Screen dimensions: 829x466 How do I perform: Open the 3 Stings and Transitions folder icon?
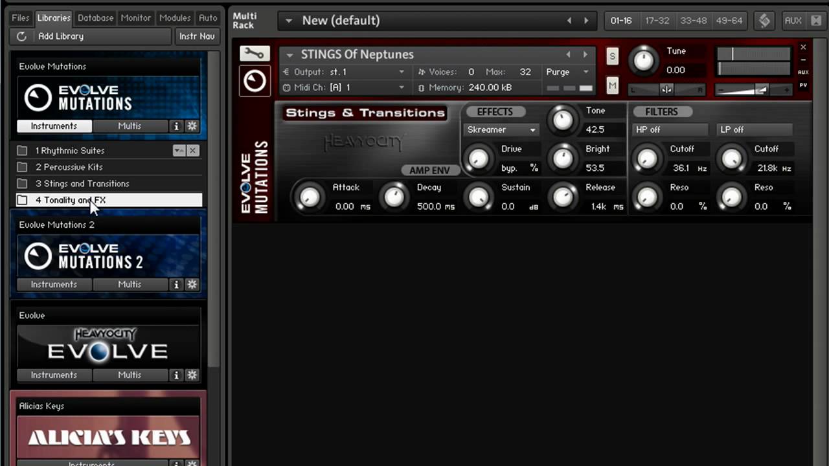[23, 184]
